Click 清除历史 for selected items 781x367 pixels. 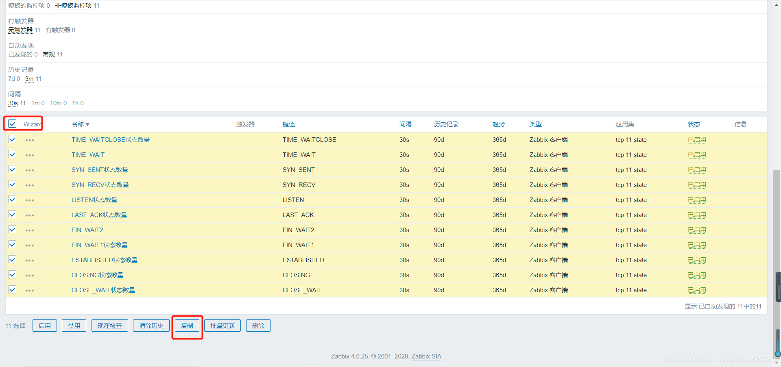pyautogui.click(x=151, y=326)
